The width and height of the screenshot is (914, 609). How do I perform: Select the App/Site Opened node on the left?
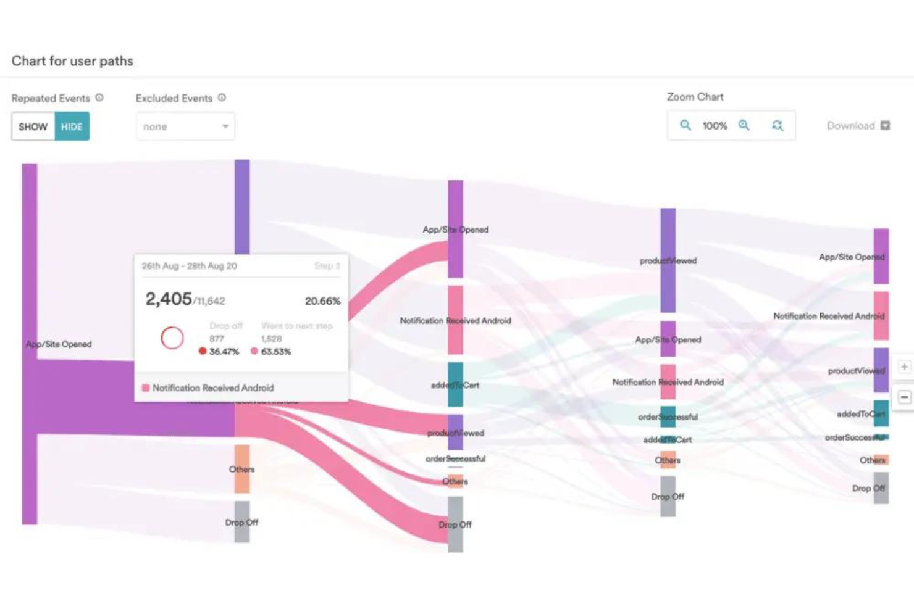click(x=28, y=344)
